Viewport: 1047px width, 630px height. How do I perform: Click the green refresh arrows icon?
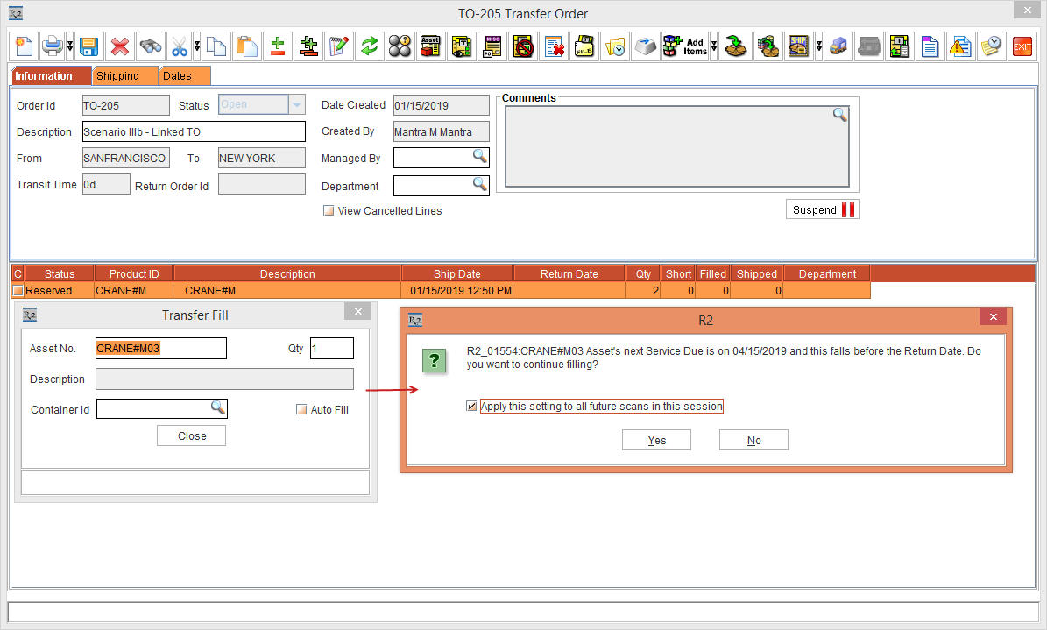369,46
